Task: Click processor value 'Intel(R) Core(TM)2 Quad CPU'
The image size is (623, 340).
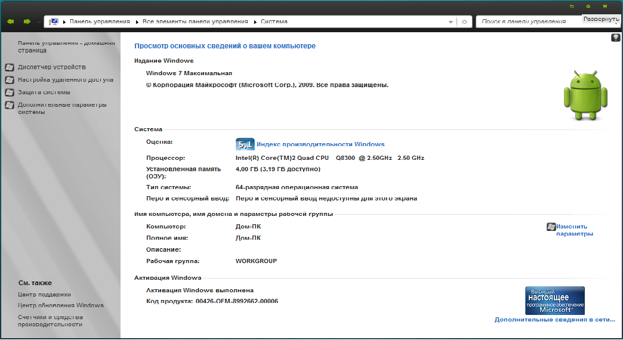Action: (282, 158)
